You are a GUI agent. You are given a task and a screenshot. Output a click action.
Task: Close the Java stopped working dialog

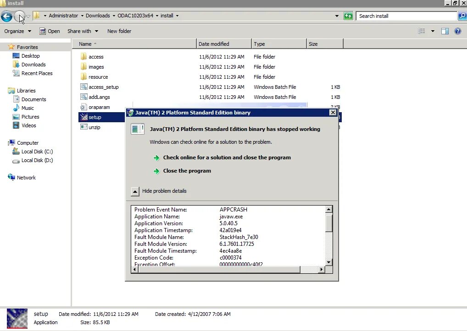(333, 112)
